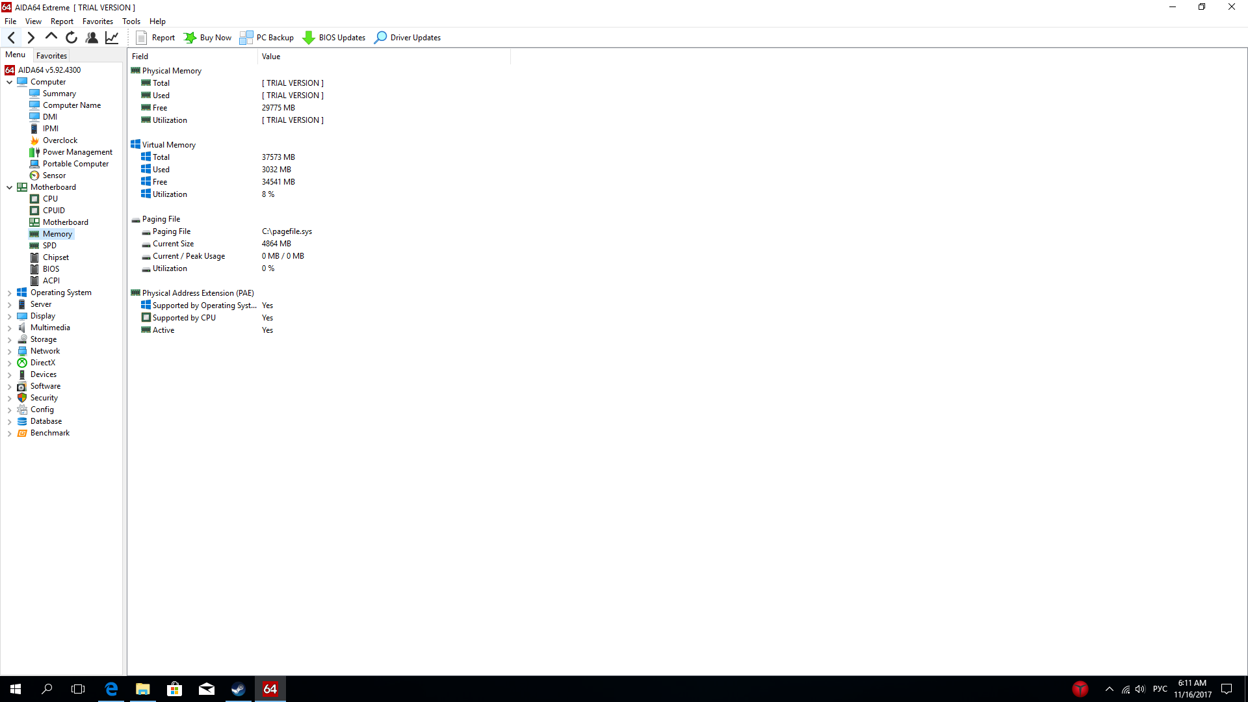Select the Software tree item
Screen dimensions: 1248x702
[45, 386]
